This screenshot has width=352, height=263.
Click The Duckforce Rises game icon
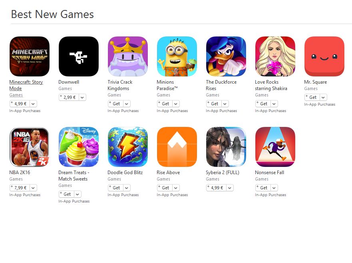tap(226, 56)
